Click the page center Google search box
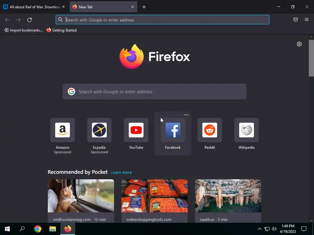The height and width of the screenshot is (235, 314). (155, 92)
